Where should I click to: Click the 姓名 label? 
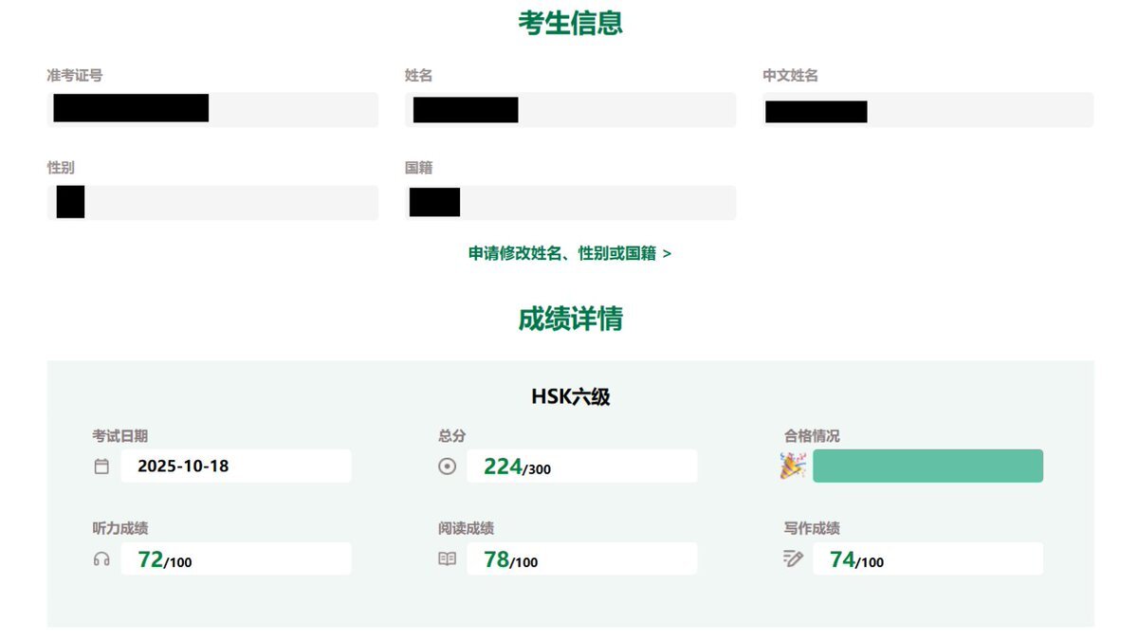pyautogui.click(x=418, y=76)
